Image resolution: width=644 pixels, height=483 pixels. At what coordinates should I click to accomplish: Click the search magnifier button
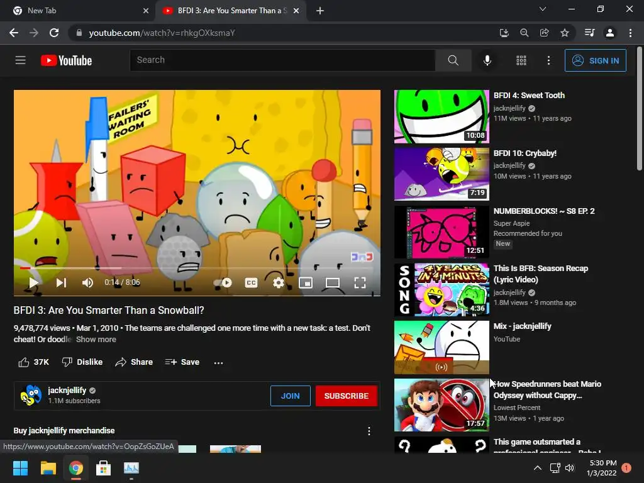click(x=453, y=60)
